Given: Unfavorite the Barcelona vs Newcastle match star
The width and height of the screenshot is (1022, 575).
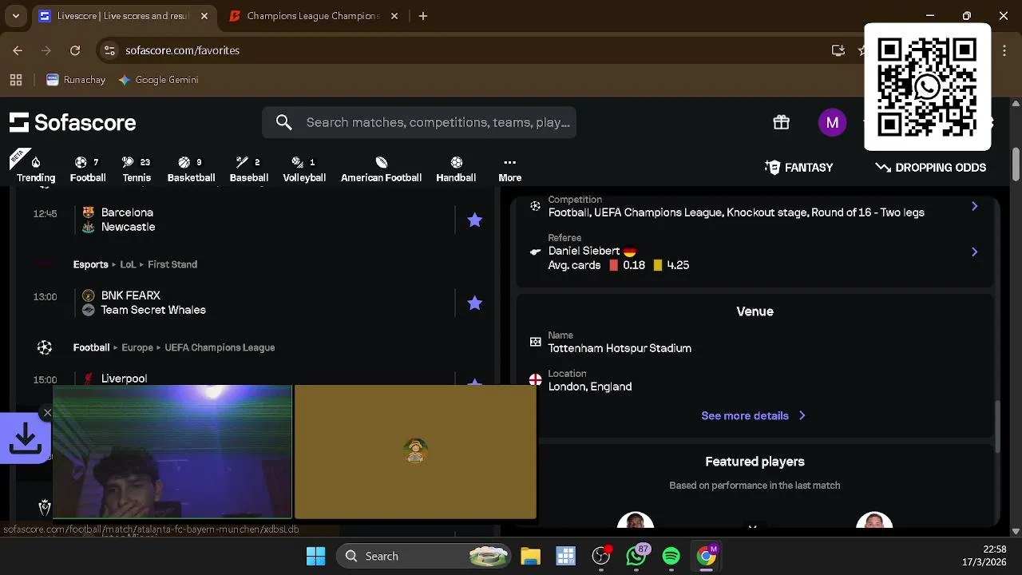Looking at the screenshot, I should coord(474,220).
